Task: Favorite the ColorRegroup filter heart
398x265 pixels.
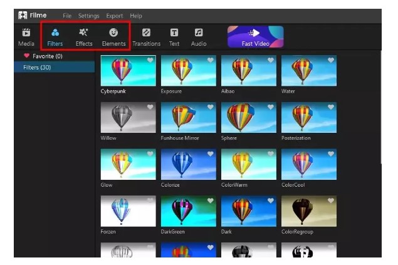Action: (331, 200)
